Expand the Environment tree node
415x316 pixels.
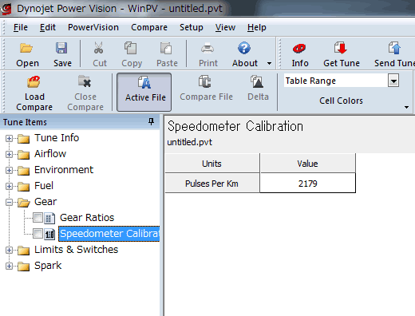(9, 170)
